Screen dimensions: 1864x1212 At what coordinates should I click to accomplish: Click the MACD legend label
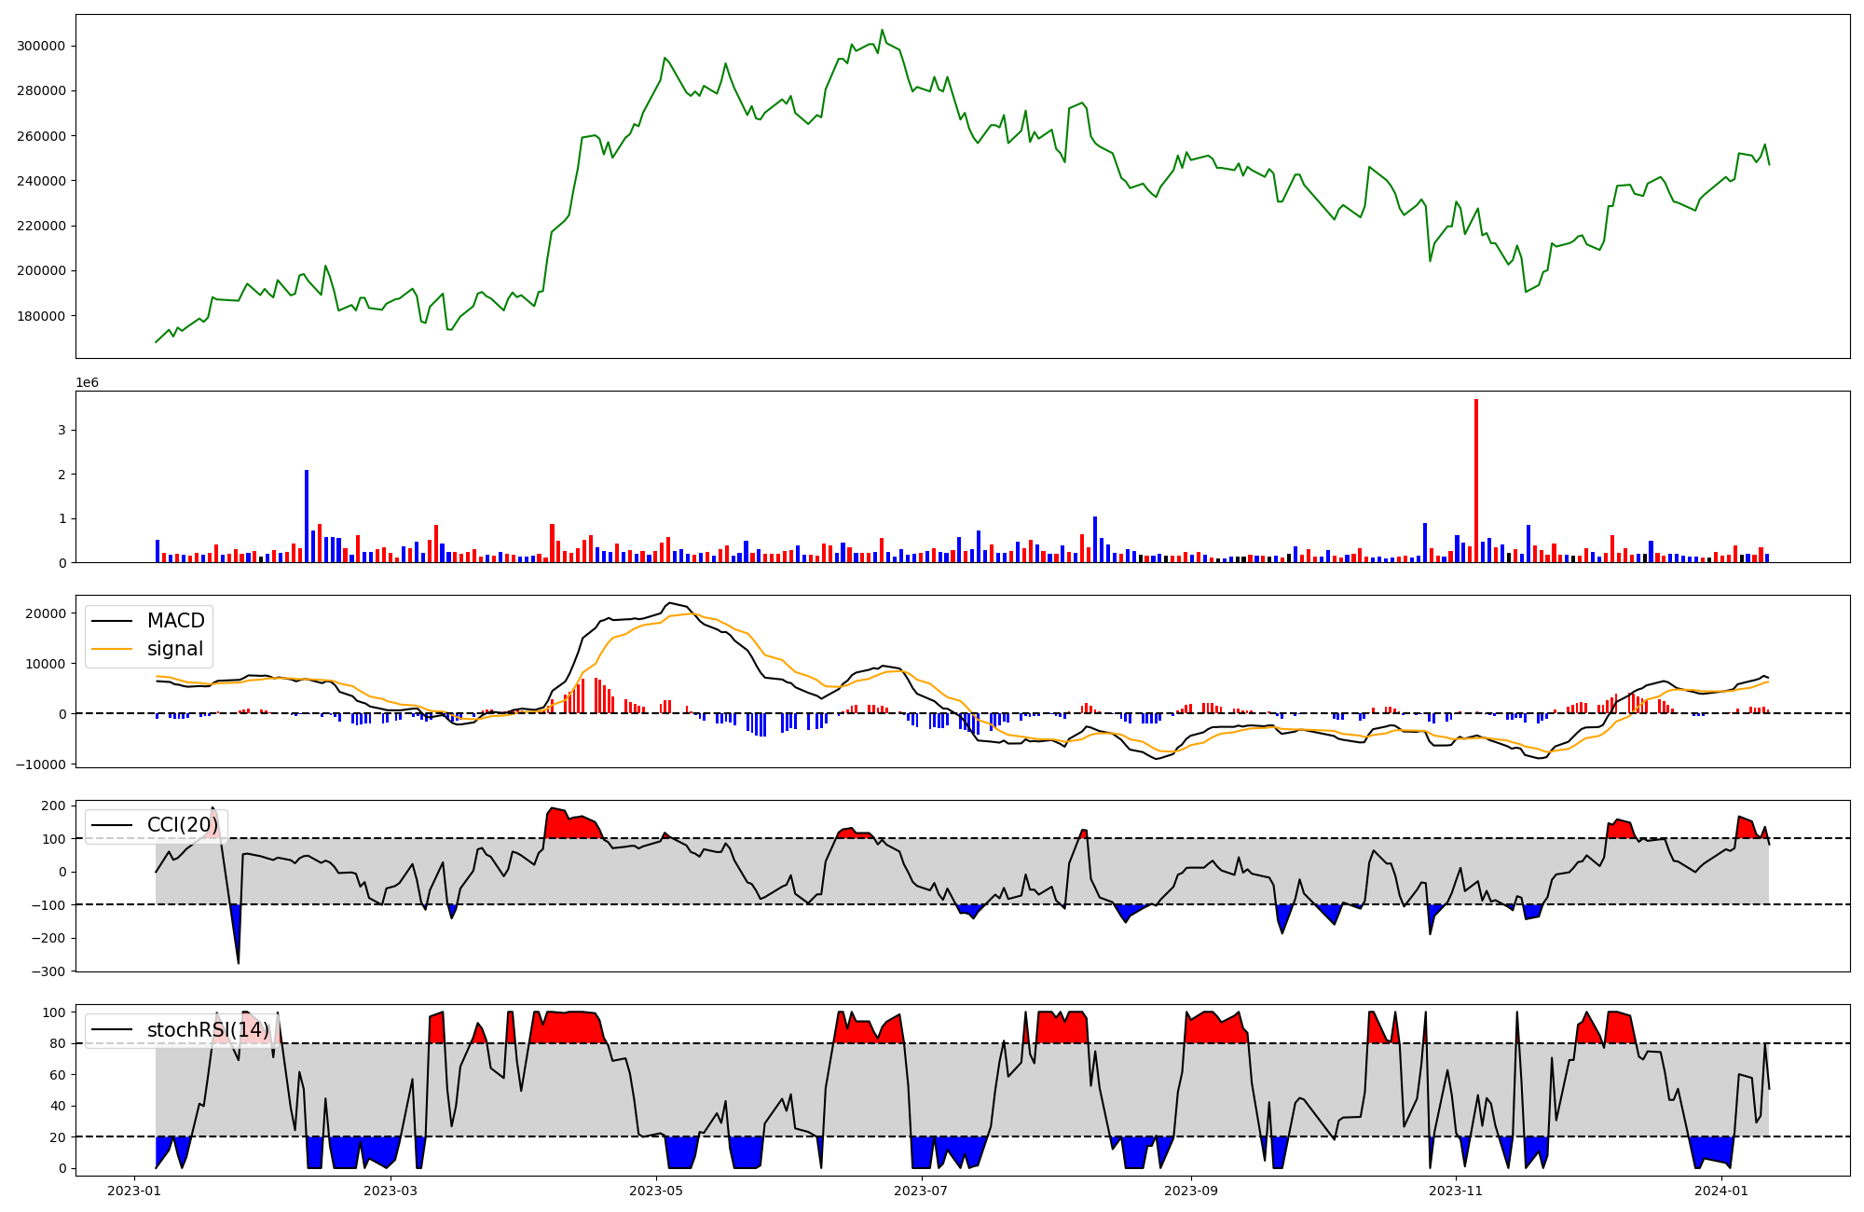(175, 621)
